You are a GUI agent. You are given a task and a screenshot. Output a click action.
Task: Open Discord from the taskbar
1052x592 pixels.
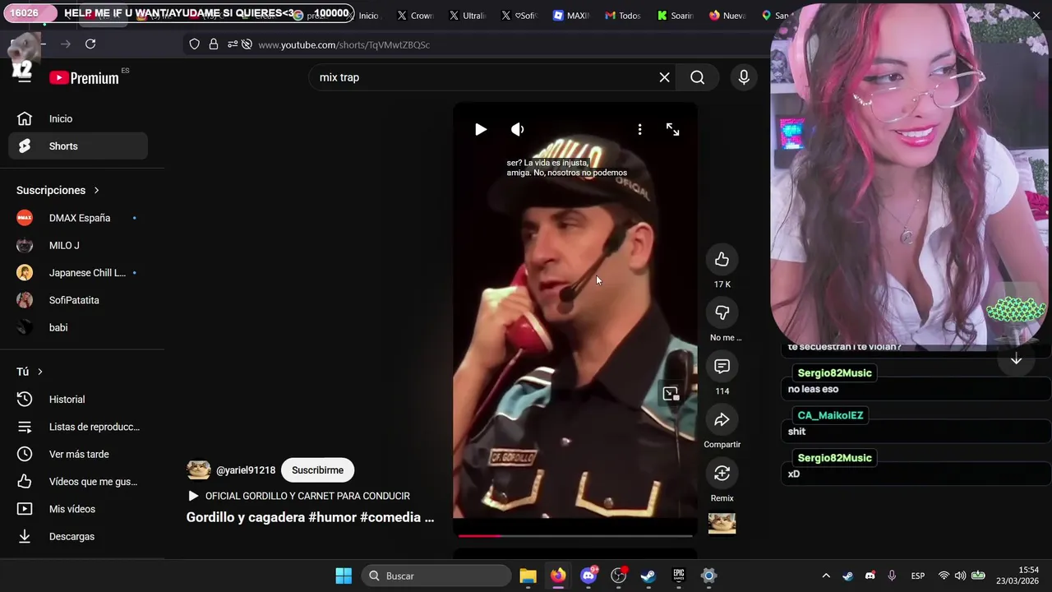[x=588, y=576]
